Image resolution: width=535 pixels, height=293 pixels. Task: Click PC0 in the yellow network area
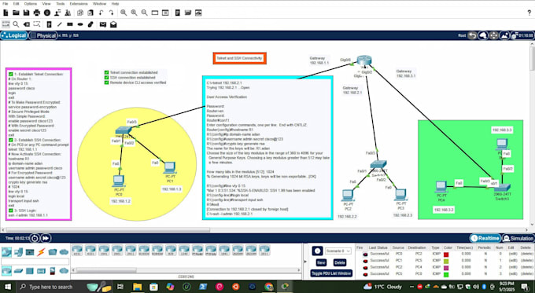tap(118, 181)
